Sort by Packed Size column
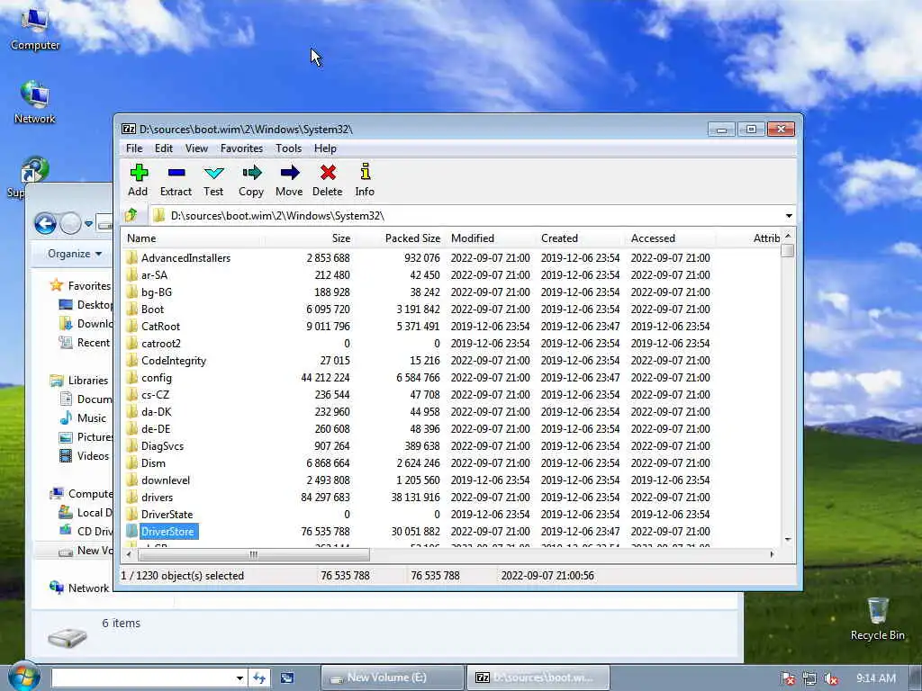922x691 pixels. tap(400, 238)
